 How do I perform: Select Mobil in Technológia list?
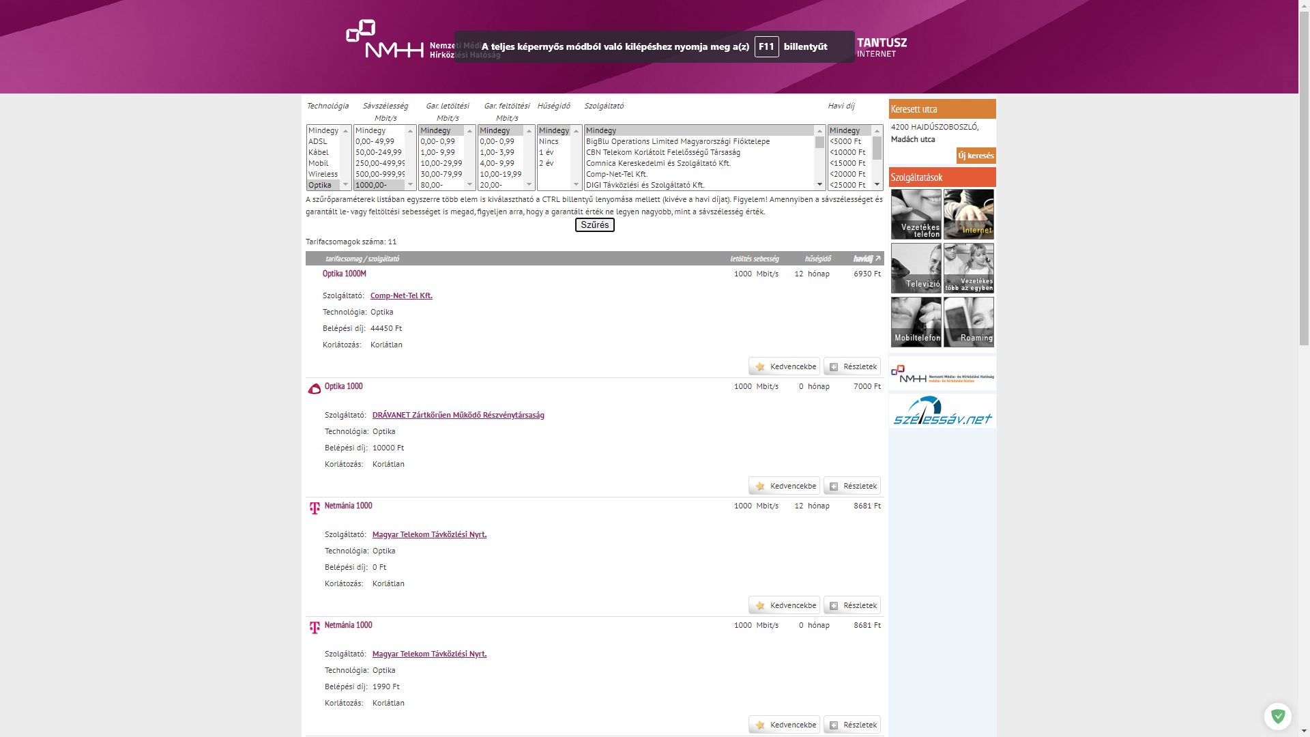(x=323, y=163)
